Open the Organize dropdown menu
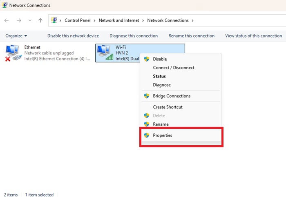286x197 pixels. point(16,36)
